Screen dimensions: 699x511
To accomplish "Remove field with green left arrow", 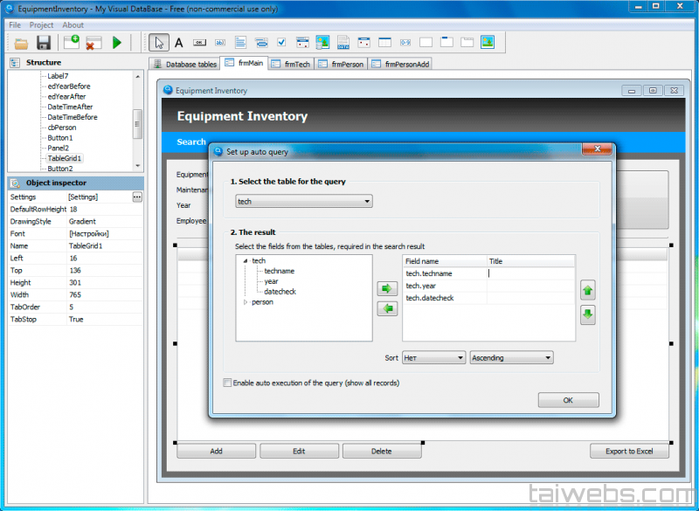I will [x=386, y=308].
